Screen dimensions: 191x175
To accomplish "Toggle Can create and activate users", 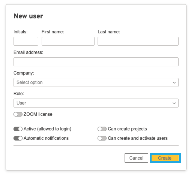I will 102,138.
